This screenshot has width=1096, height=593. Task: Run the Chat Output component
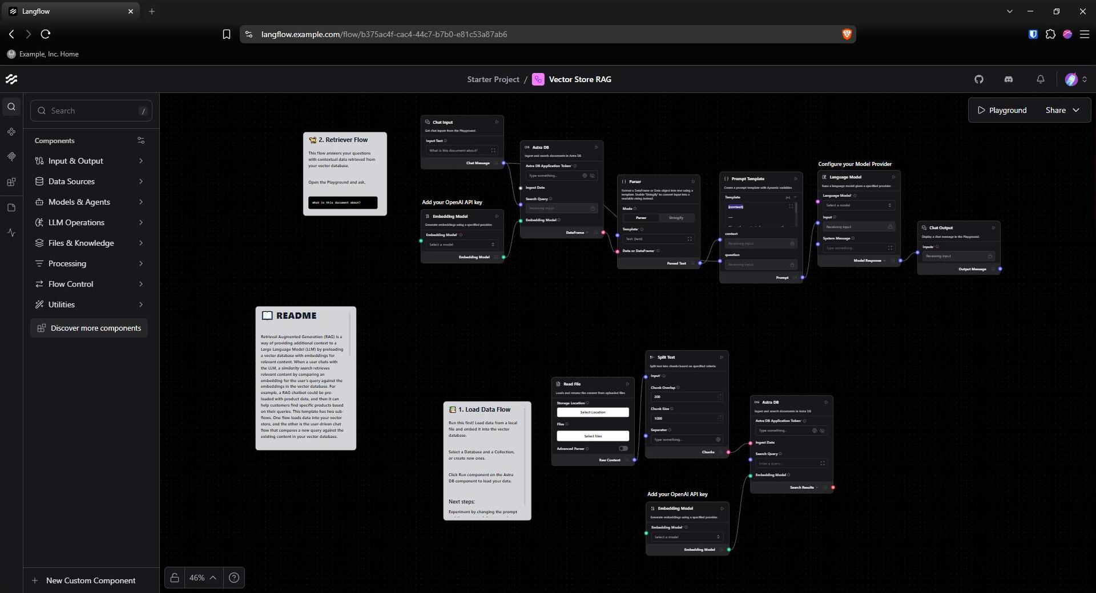tap(993, 228)
